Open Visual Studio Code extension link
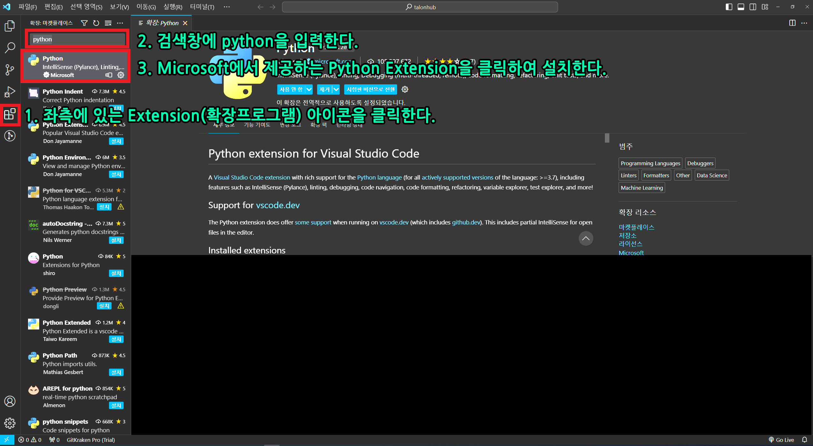 tap(252, 177)
